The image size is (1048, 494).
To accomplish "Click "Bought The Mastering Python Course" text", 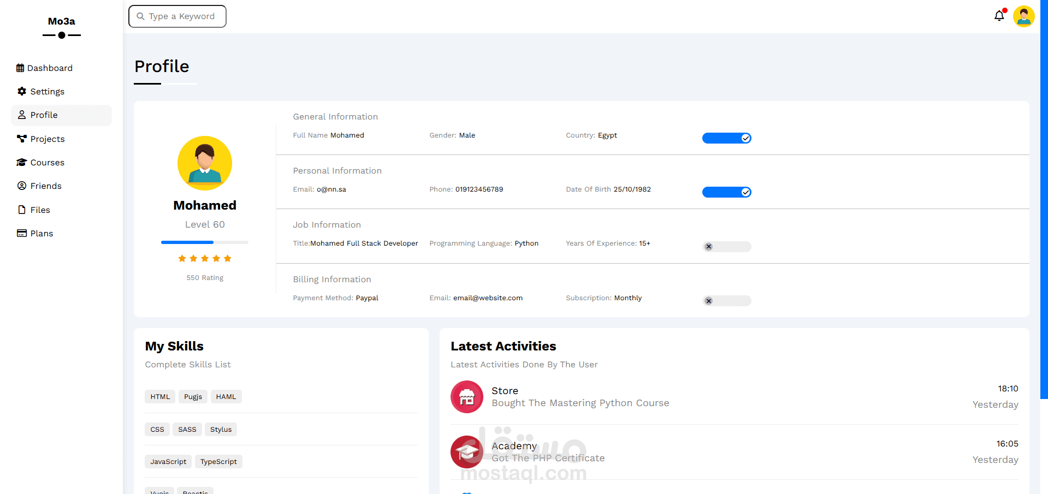I will pyautogui.click(x=580, y=403).
